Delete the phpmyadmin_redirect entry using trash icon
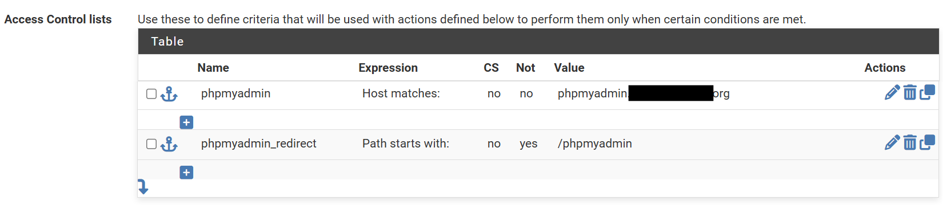 pos(910,142)
